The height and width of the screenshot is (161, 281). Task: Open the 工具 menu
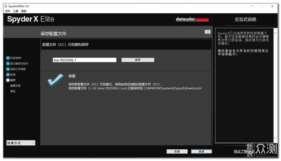[16, 11]
